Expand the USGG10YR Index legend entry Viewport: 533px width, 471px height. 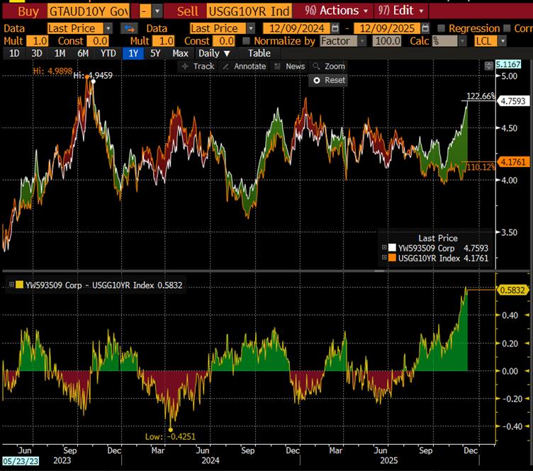(x=385, y=258)
